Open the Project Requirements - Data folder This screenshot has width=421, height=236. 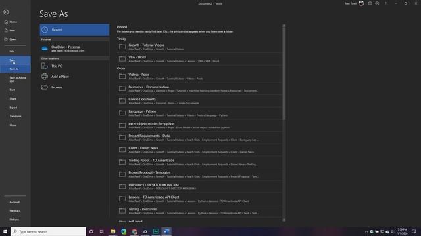coord(199,138)
